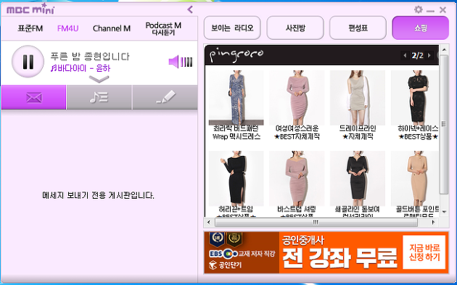Click the 지금 바로 신청 하기 button

pos(424,252)
